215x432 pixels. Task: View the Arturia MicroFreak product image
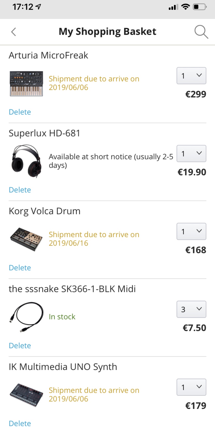(x=26, y=84)
